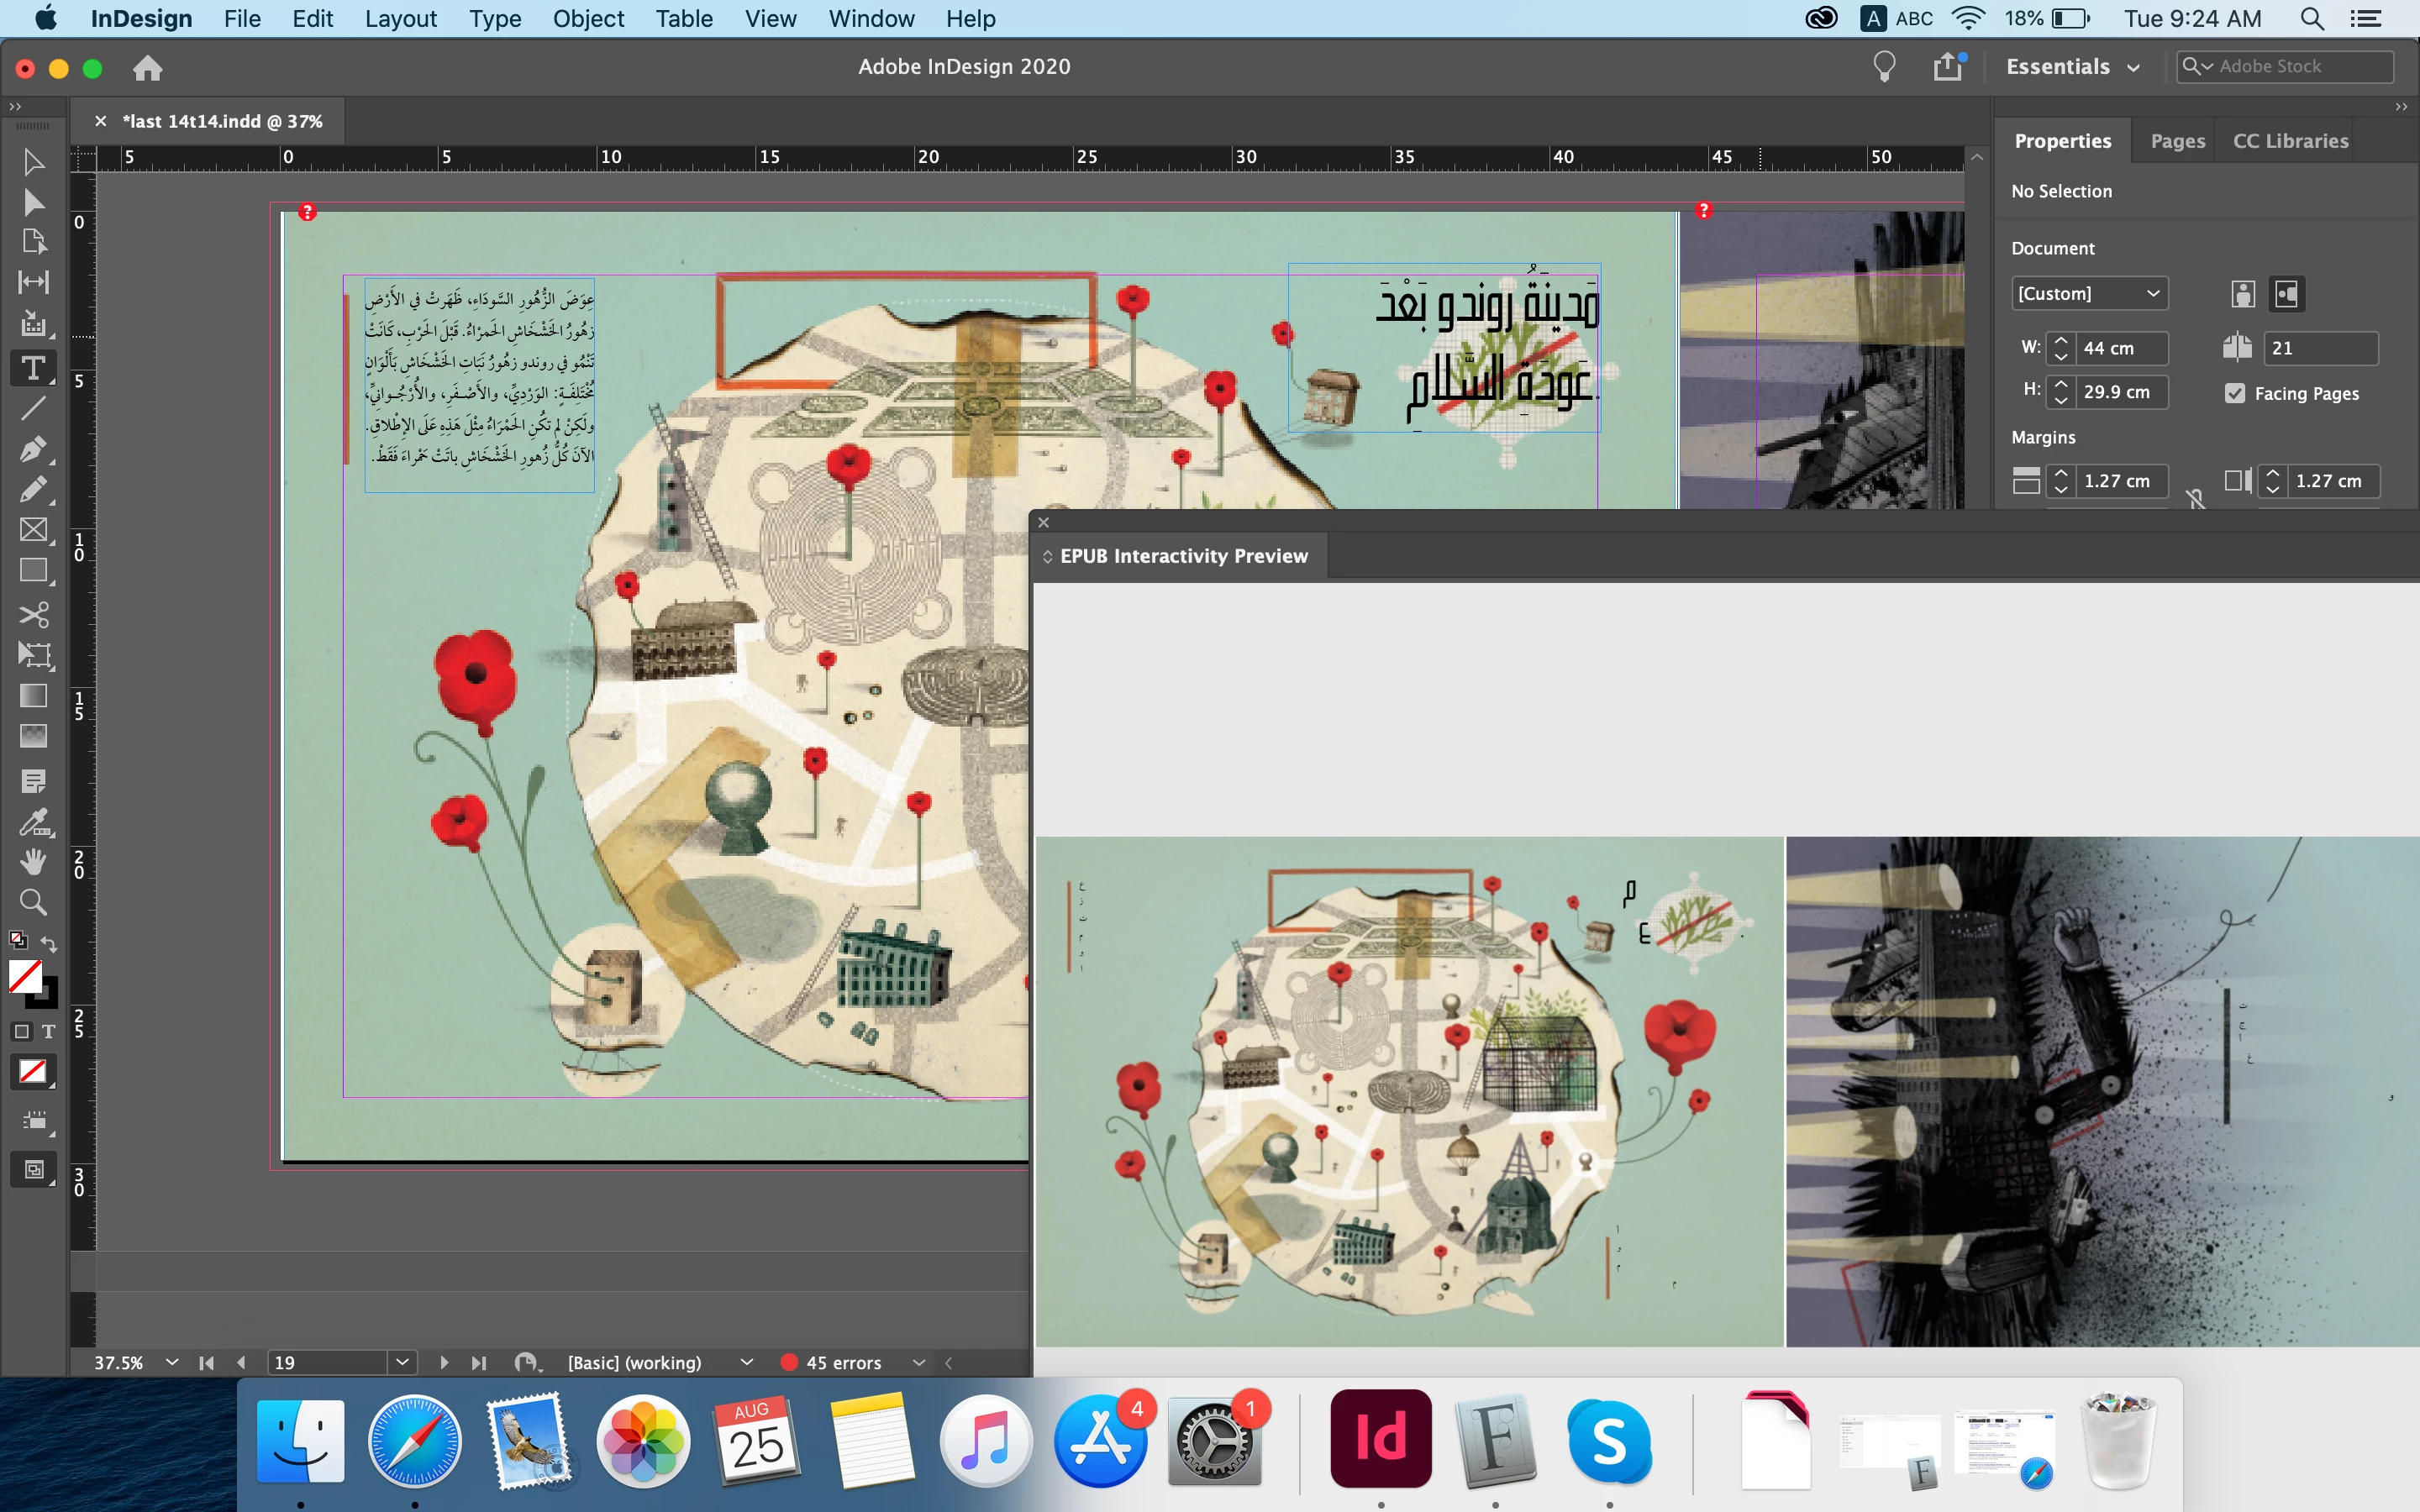Select the Type tool

(x=33, y=368)
